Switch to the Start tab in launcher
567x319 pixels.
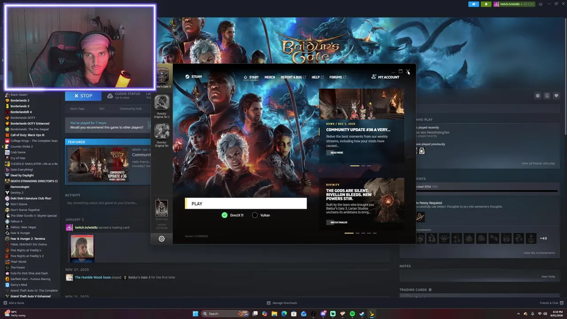click(x=251, y=77)
